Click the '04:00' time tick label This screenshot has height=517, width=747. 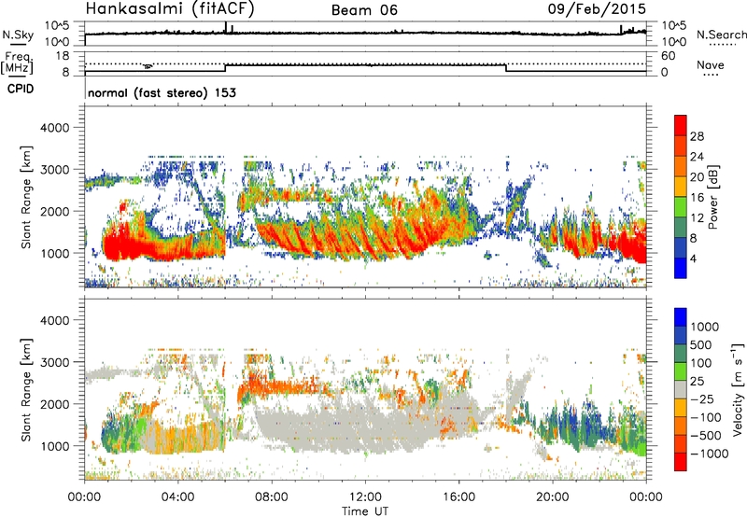tap(177, 497)
